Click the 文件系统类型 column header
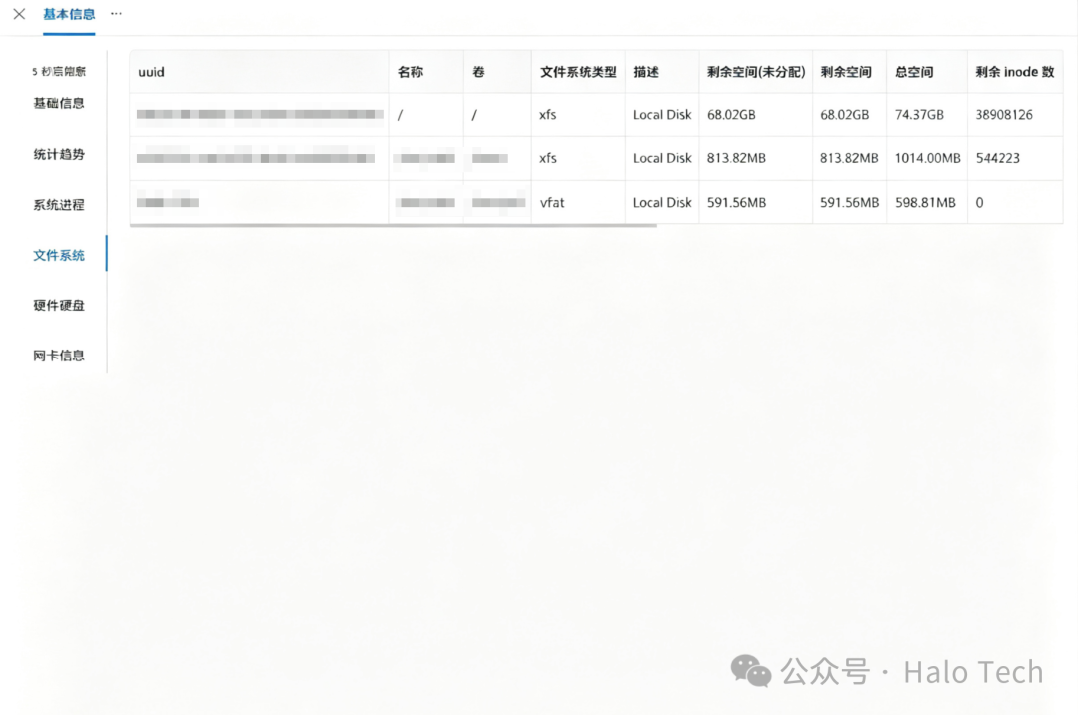1078x715 pixels. click(x=578, y=72)
